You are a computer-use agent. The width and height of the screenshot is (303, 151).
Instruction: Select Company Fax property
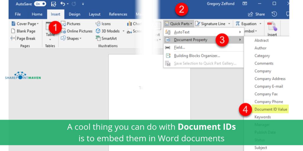(266, 94)
